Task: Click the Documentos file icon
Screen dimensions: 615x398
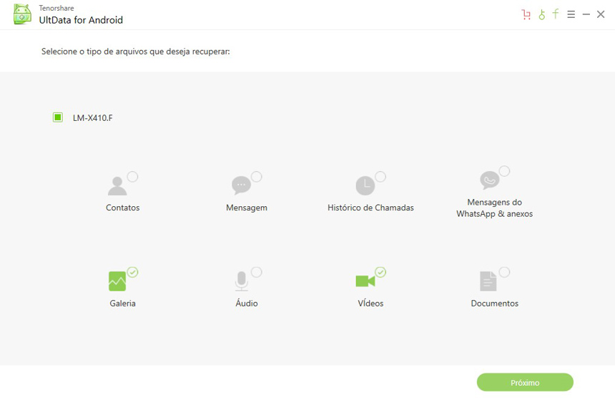Action: pos(488,281)
